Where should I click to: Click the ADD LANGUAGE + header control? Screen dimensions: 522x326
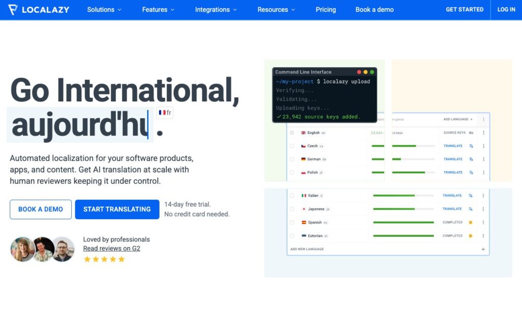click(458, 119)
